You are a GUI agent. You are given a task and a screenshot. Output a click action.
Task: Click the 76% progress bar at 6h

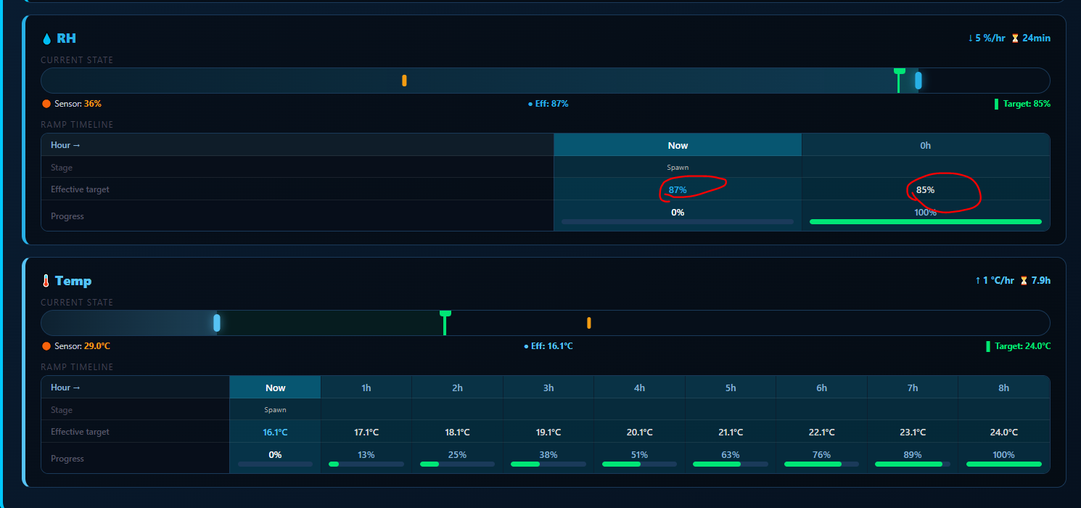(821, 464)
